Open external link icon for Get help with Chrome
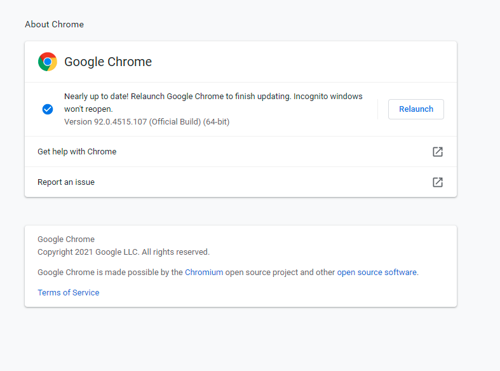The width and height of the screenshot is (500, 371). [x=438, y=152]
